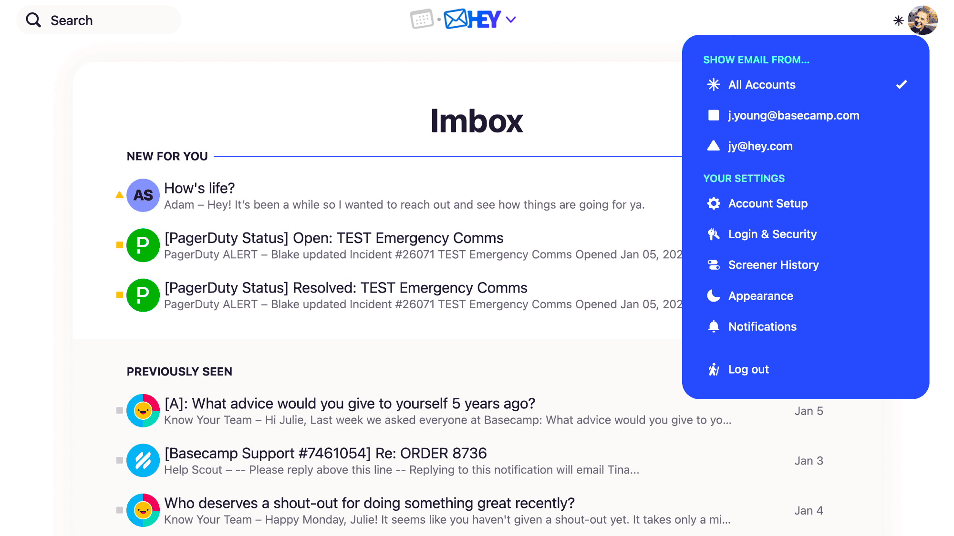Open Notifications settings option
The width and height of the screenshot is (954, 536).
763,326
